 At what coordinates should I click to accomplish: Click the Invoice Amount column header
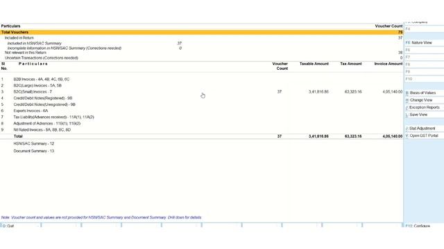point(388,64)
